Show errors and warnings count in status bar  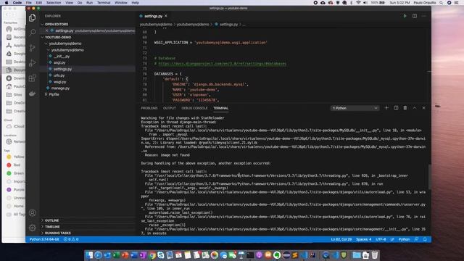(x=71, y=239)
